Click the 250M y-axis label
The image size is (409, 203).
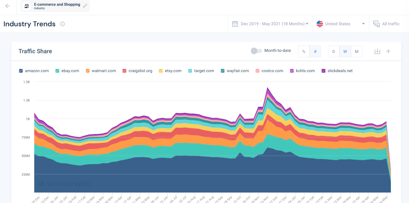coord(26,174)
